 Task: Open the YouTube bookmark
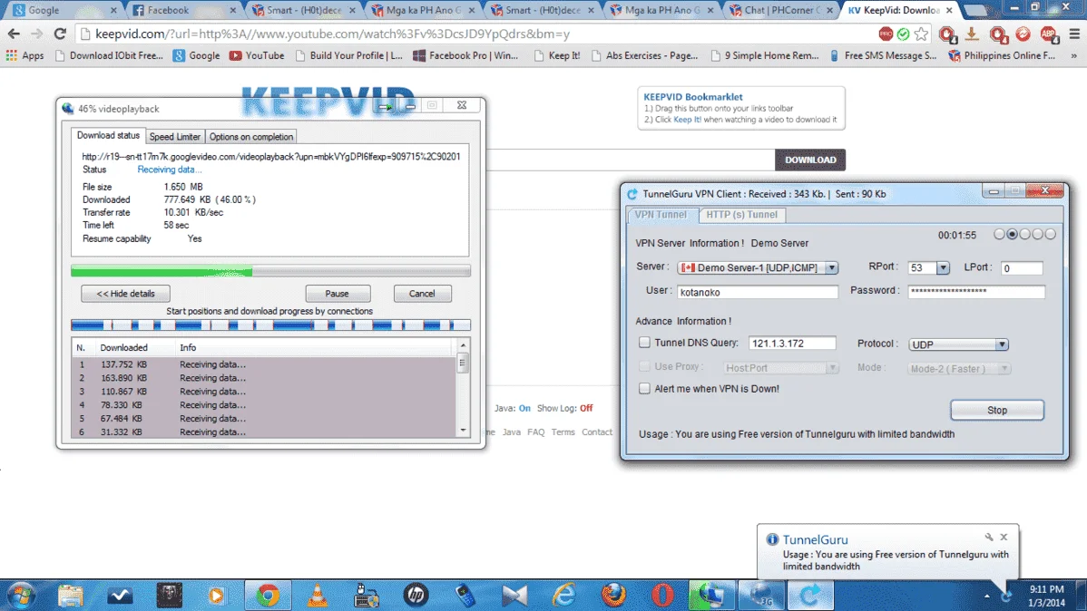tap(257, 55)
